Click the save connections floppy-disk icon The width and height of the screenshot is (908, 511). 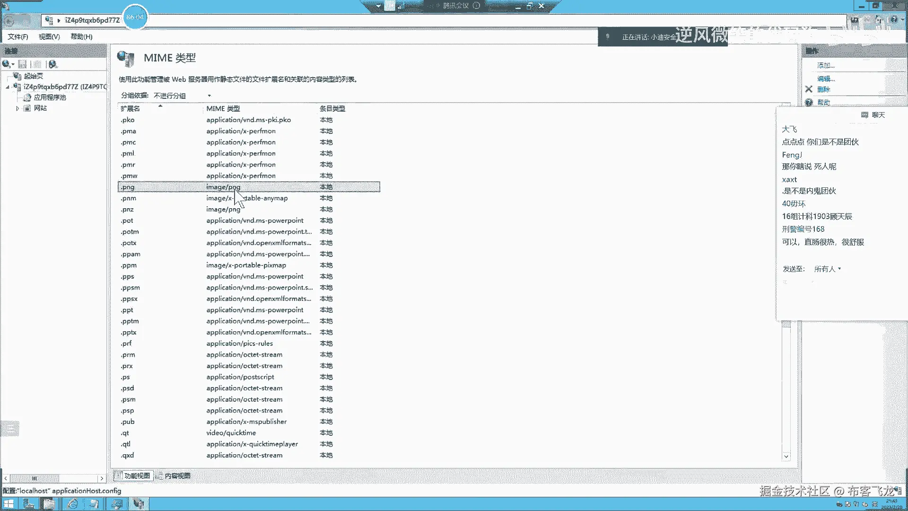pos(22,64)
